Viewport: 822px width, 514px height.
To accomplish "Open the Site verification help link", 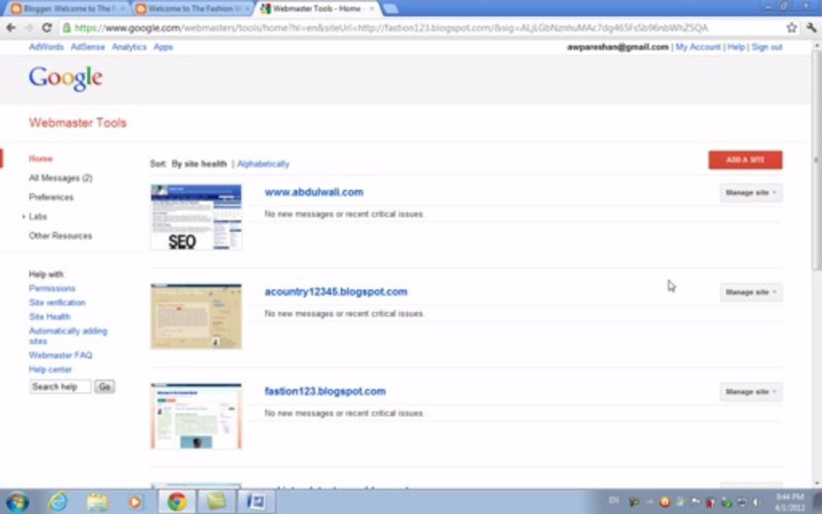I will tap(56, 303).
